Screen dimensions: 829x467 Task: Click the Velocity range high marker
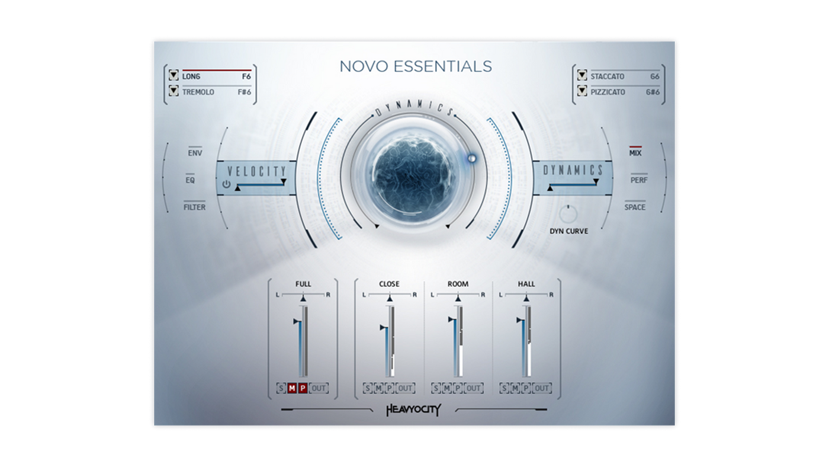coord(284,182)
